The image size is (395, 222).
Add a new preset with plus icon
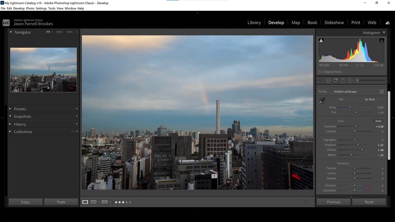pyautogui.click(x=77, y=109)
